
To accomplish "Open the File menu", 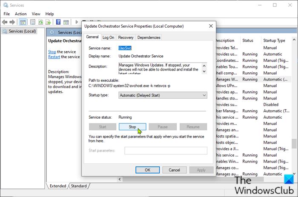I will (7, 14).
